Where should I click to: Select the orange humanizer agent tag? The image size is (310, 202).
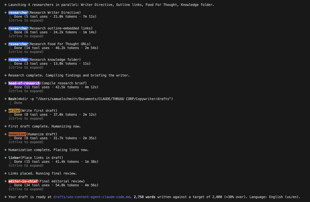17,134
